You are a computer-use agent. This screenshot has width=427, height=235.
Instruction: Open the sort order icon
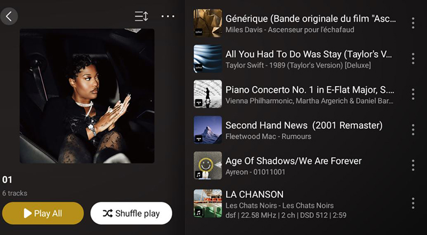pos(141,17)
